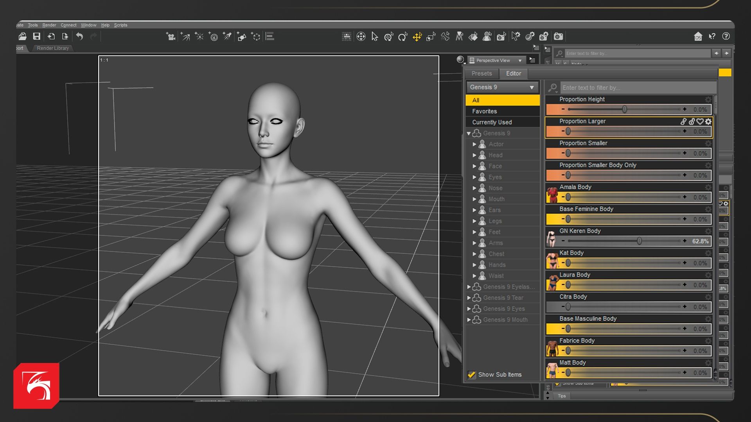The width and height of the screenshot is (751, 422).
Task: Favorite Proportion Larger with heart icon
Action: 700,122
